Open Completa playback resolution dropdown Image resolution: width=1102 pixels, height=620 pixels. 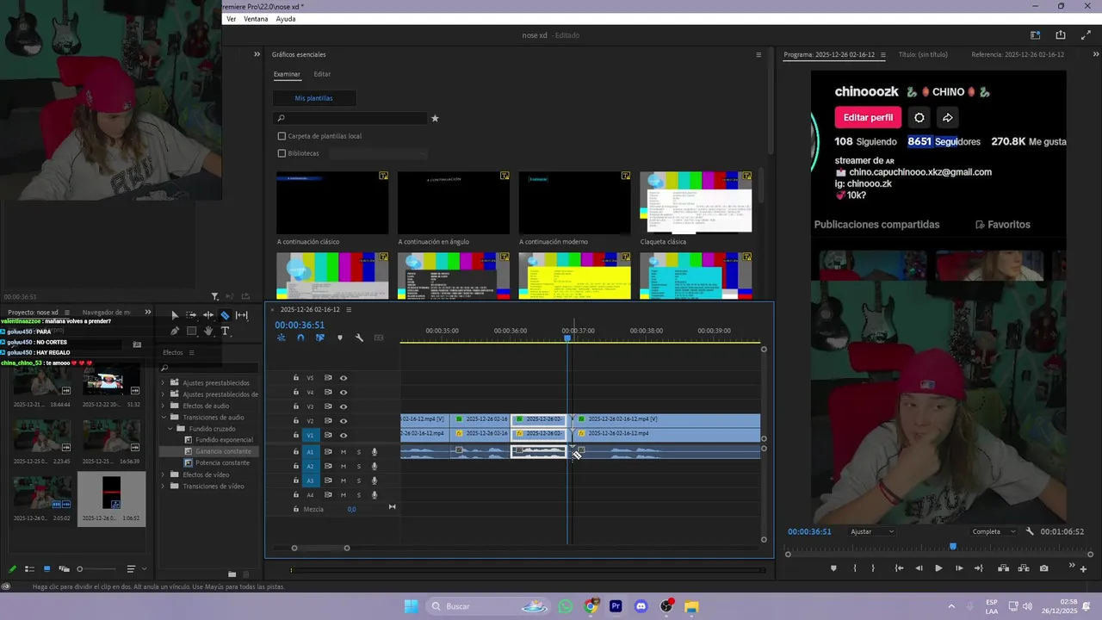click(x=994, y=531)
